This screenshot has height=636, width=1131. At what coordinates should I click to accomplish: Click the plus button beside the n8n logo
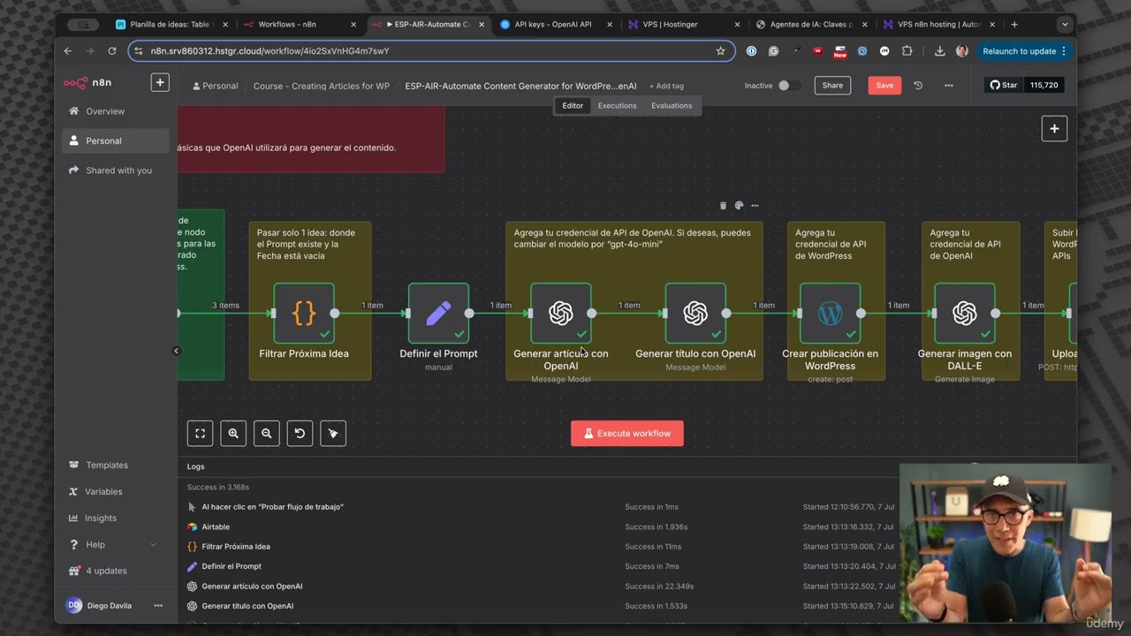(160, 82)
